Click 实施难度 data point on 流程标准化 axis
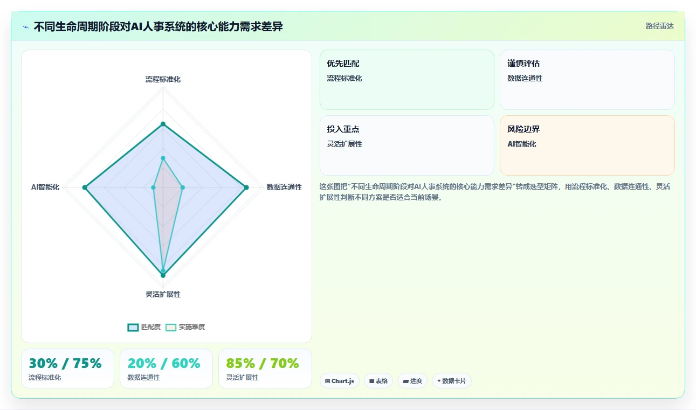Screen dimensions: 696x410 [163, 158]
